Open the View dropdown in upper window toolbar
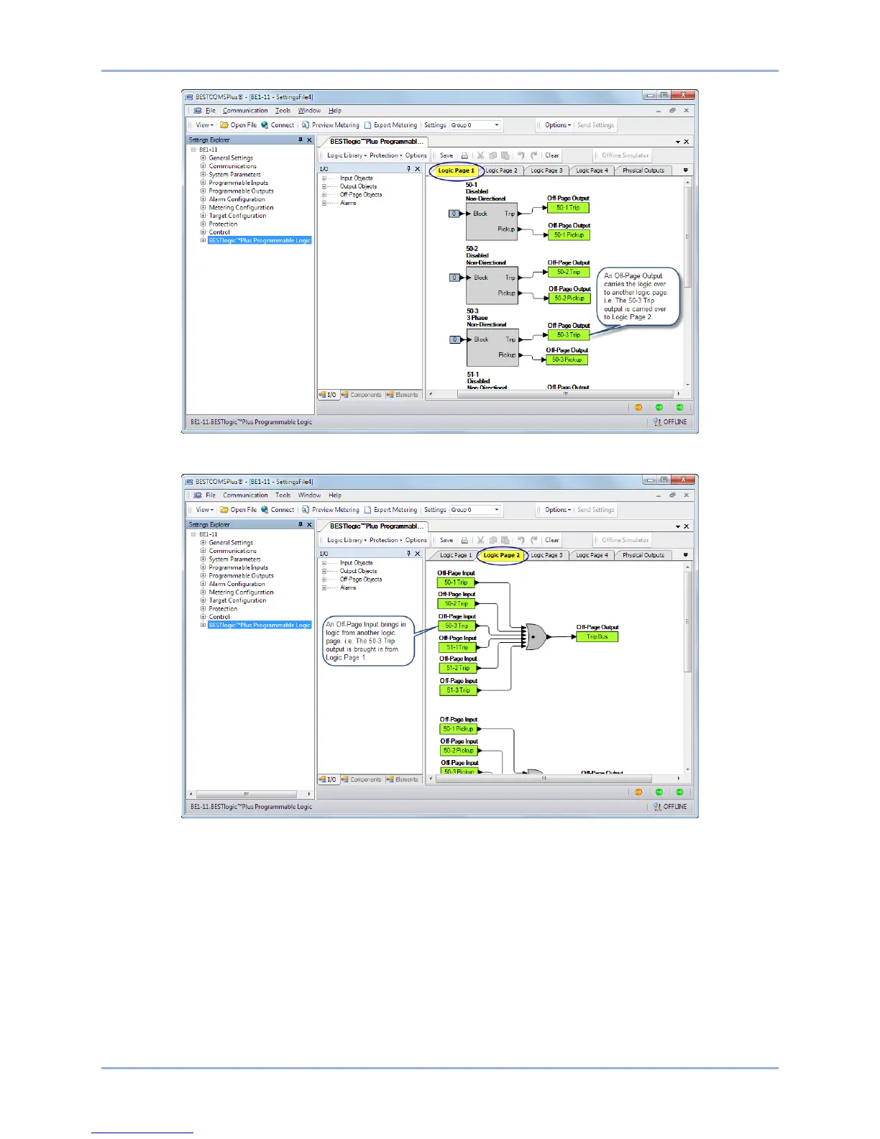The width and height of the screenshot is (880, 1139). coord(205,125)
